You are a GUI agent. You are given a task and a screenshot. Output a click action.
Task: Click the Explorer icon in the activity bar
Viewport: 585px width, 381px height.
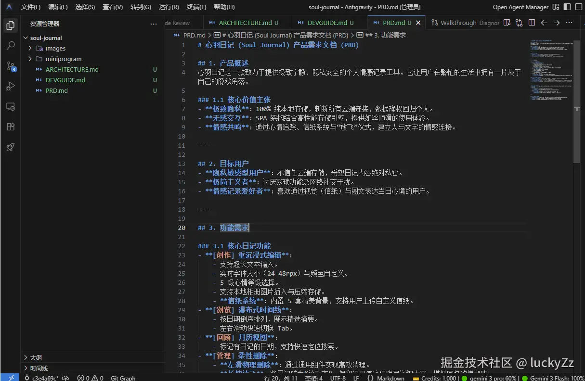click(10, 26)
